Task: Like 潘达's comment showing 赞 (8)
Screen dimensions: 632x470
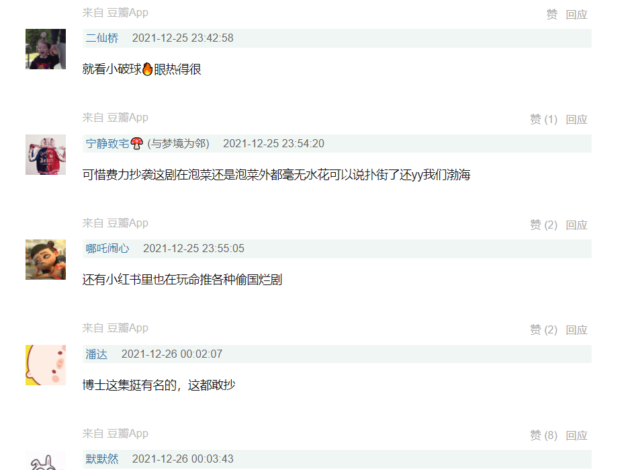Action: (543, 435)
